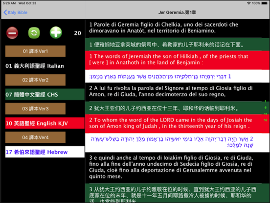Tap the 5:26 AM clock in status bar
This screenshot has width=270, height=203.
(9, 3)
